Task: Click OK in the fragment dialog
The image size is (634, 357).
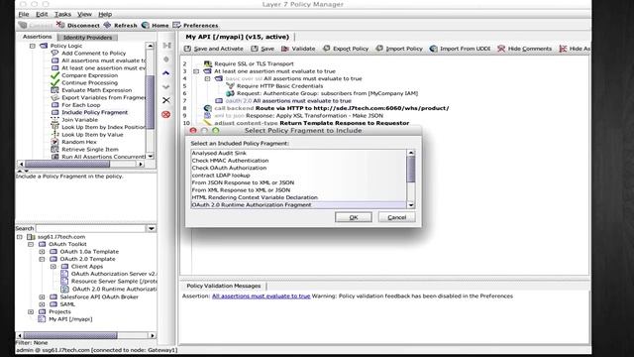Action: (x=354, y=217)
